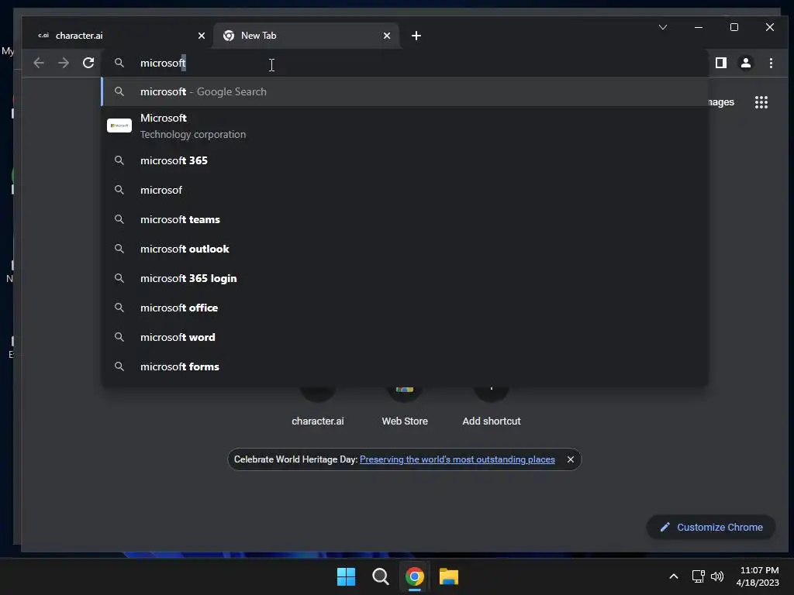Viewport: 794px width, 595px height.
Task: Close the character.ai tab
Action: pyautogui.click(x=201, y=36)
